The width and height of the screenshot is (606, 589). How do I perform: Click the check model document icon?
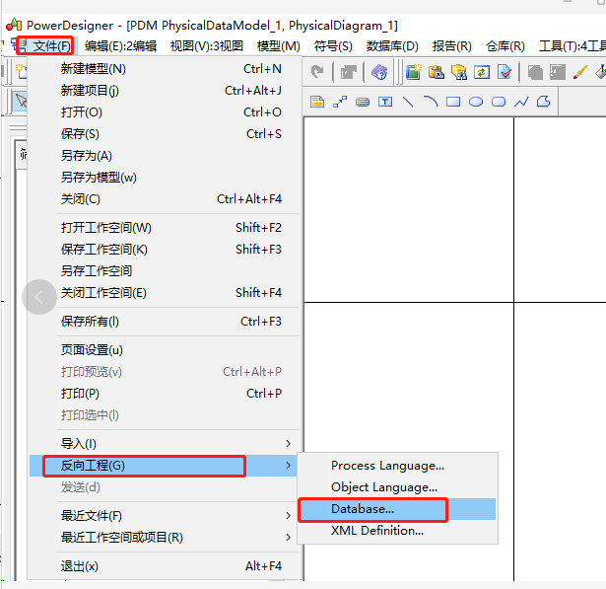pyautogui.click(x=504, y=72)
